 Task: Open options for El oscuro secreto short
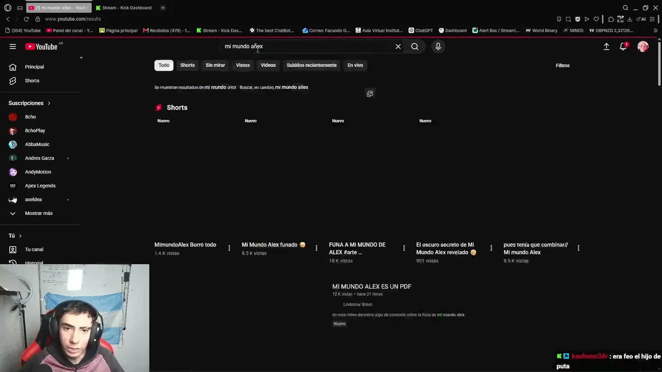(x=491, y=248)
